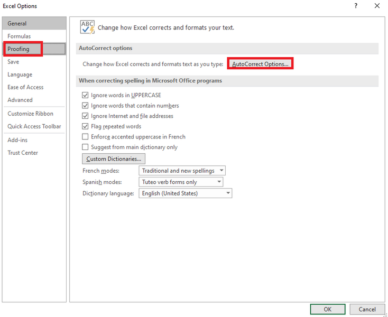The height and width of the screenshot is (317, 388).
Task: Uncheck Flag repeated words option
Action: point(85,126)
